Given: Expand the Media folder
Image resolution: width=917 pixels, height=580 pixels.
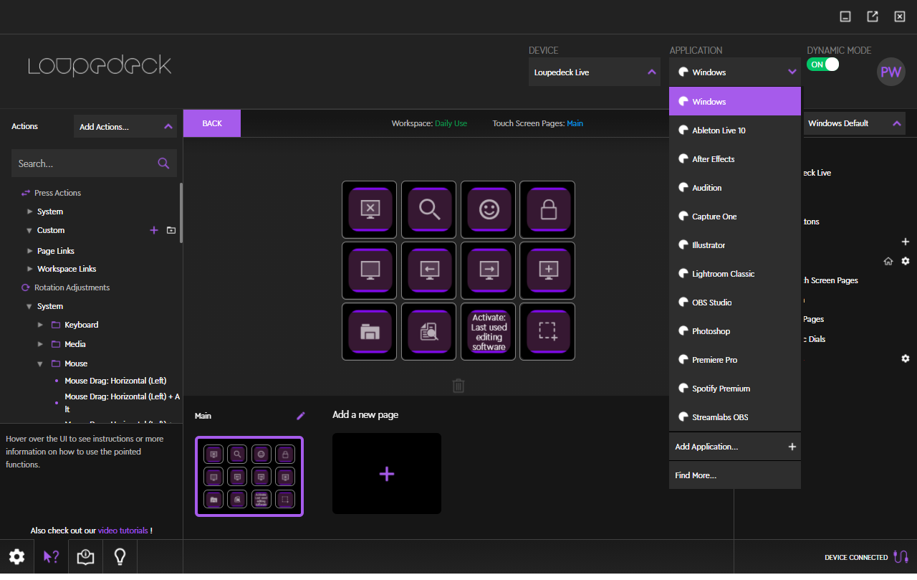Looking at the screenshot, I should click(41, 344).
